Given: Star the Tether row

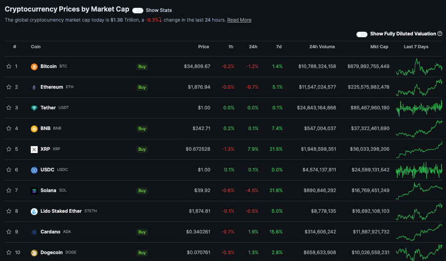Looking at the screenshot, I should [9, 108].
